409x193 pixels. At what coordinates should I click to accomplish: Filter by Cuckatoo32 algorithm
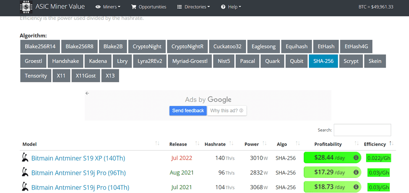coord(227,47)
